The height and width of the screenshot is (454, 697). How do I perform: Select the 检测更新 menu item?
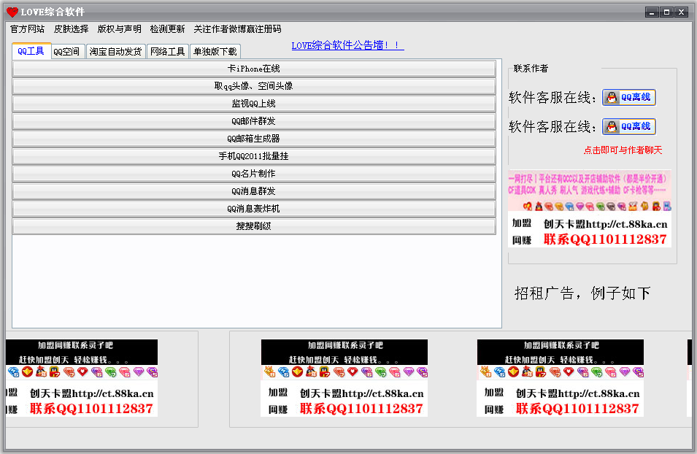click(167, 29)
